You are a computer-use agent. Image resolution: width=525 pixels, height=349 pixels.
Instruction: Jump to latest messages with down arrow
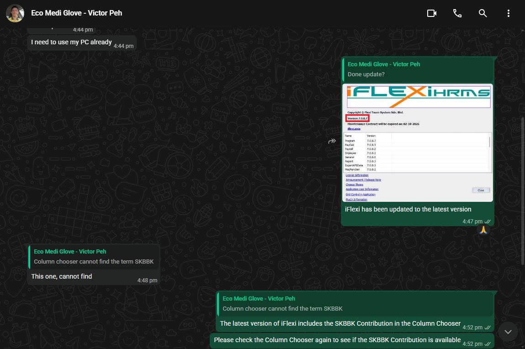click(x=508, y=332)
